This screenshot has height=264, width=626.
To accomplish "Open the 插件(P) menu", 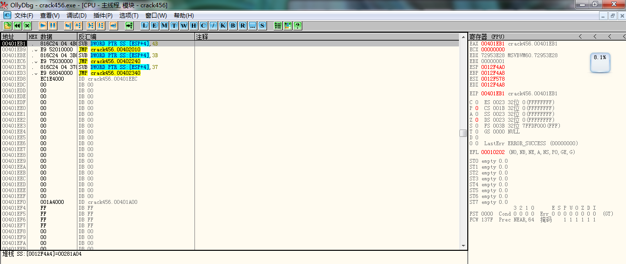I will point(103,16).
